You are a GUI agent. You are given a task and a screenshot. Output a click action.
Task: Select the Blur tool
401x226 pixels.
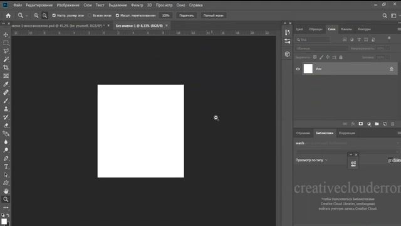pyautogui.click(x=6, y=142)
